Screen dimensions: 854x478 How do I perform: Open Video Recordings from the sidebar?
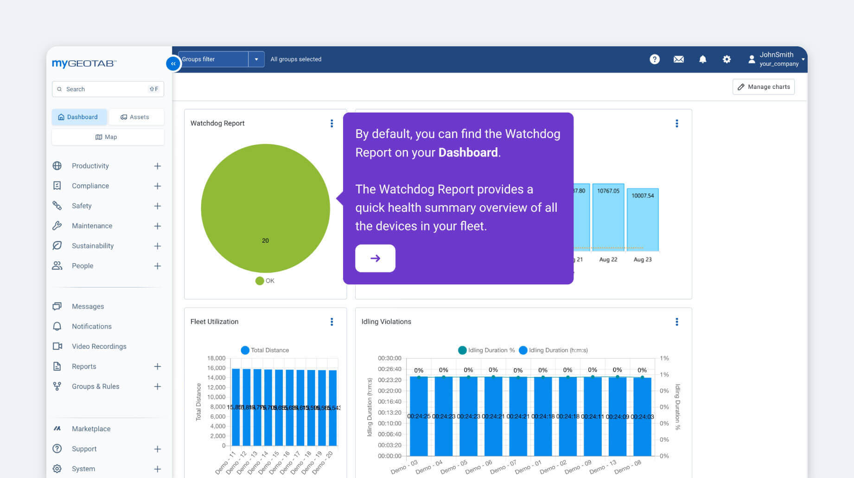pyautogui.click(x=99, y=346)
